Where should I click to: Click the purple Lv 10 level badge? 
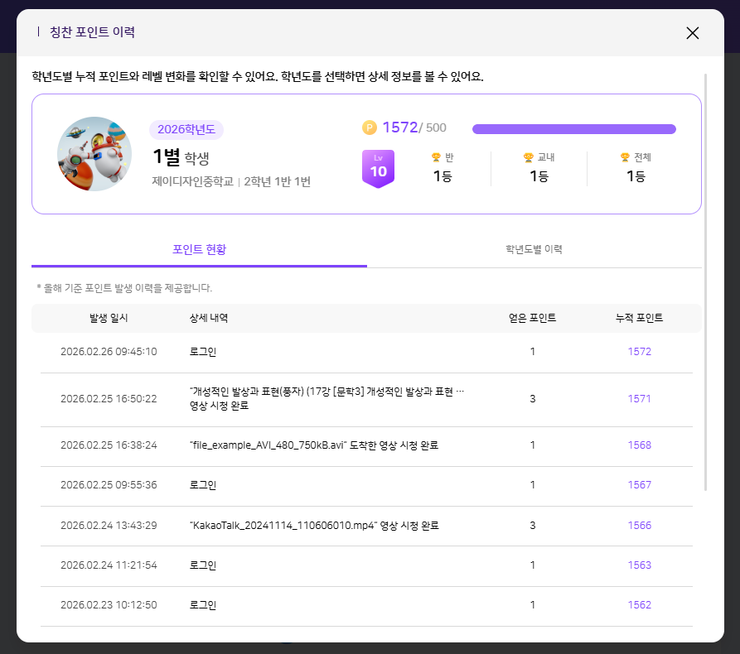[378, 168]
